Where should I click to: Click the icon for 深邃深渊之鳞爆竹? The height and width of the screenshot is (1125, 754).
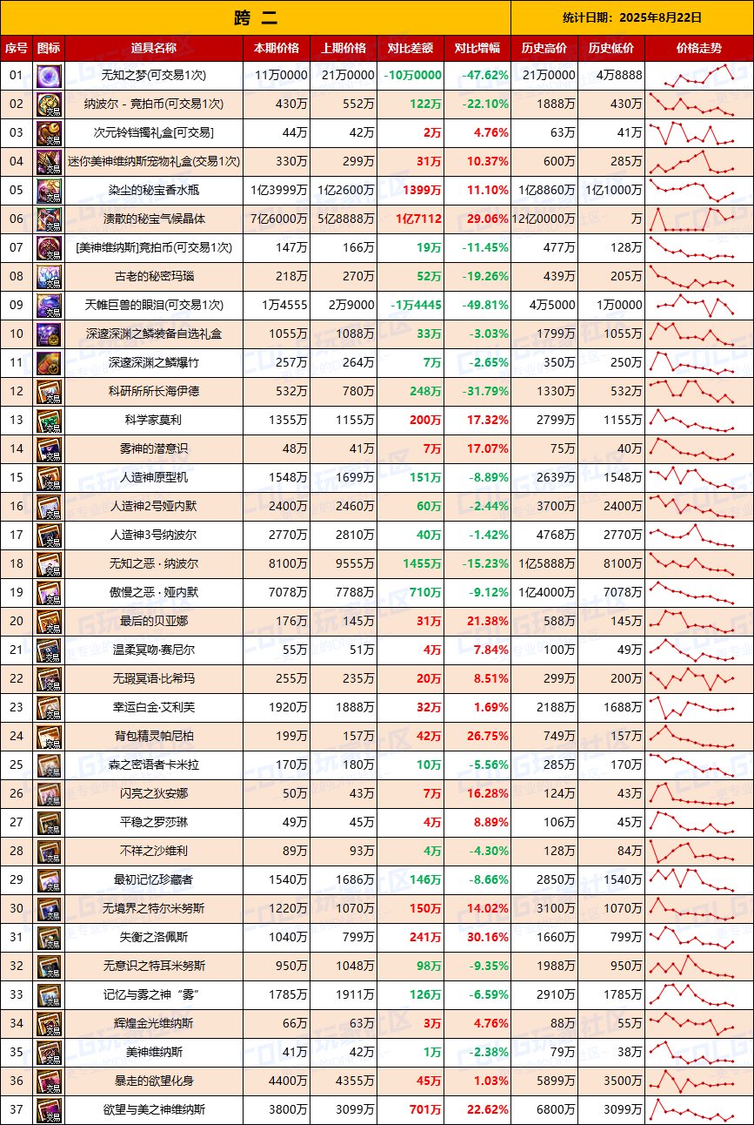pyautogui.click(x=49, y=363)
